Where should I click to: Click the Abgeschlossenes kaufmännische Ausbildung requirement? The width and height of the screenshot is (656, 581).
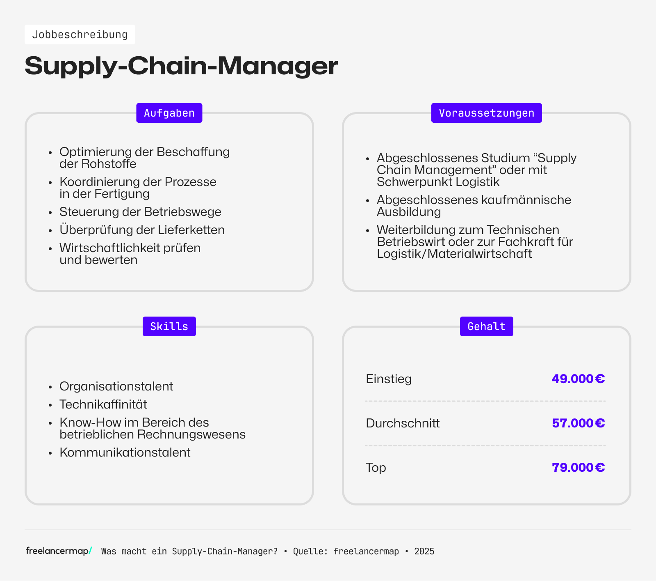coord(474,206)
